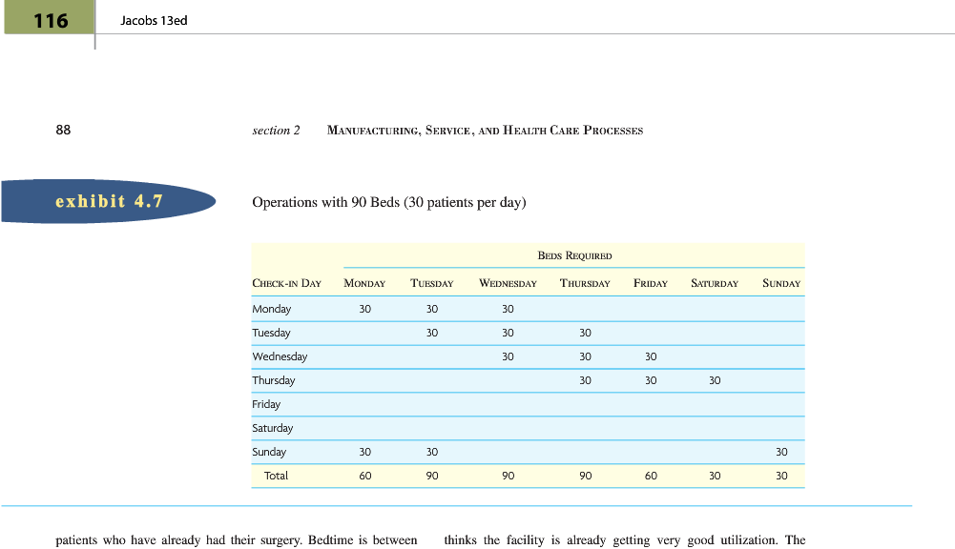
Task: Select the Saturday column header
Action: click(x=714, y=283)
